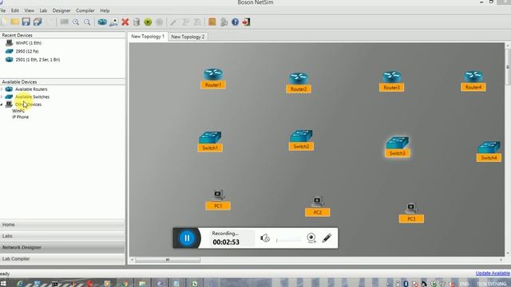Select Switch2 on the canvas
This screenshot has height=287, width=511.
(x=301, y=140)
